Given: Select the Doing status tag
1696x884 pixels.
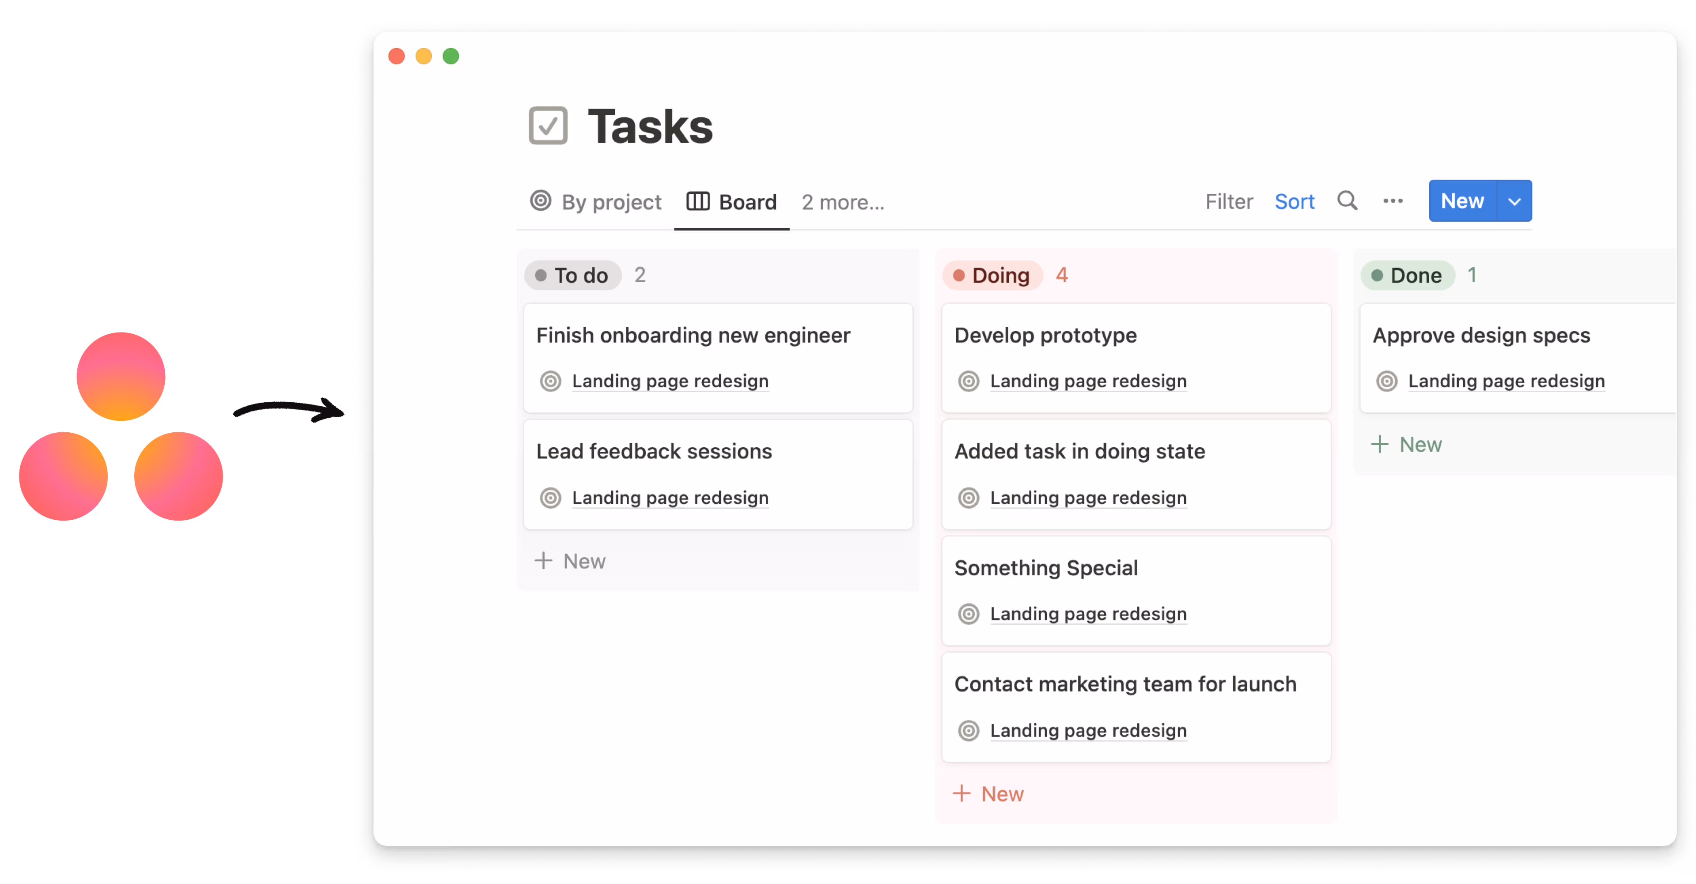Looking at the screenshot, I should (993, 275).
